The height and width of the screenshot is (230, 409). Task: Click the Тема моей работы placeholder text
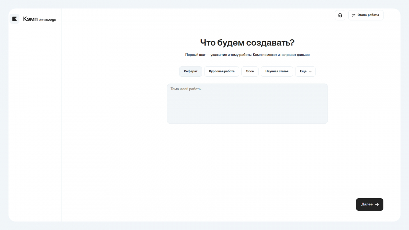(186, 89)
